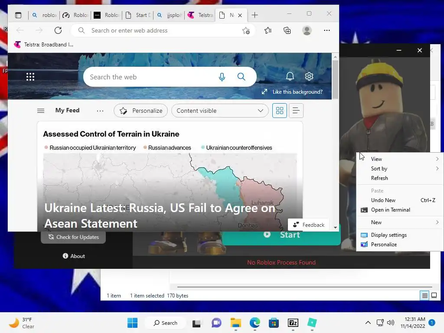Click the page scrollbar down arrow
Viewport: 444px width, 333px height.
click(x=335, y=227)
